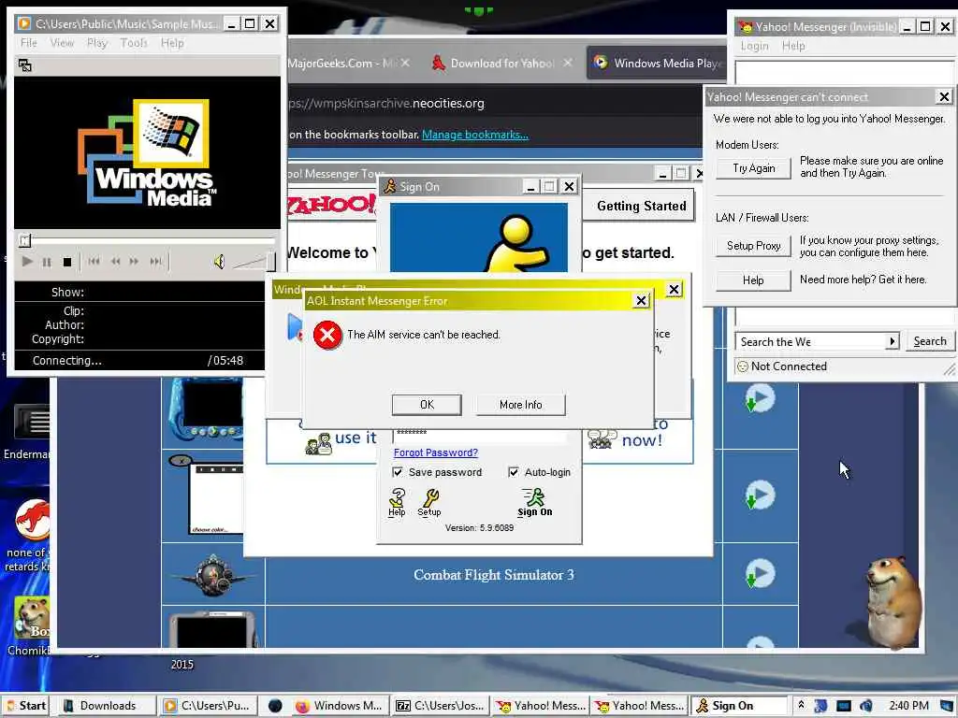
Task: Open Combat Flight Simulator 3 text link
Action: coord(494,575)
